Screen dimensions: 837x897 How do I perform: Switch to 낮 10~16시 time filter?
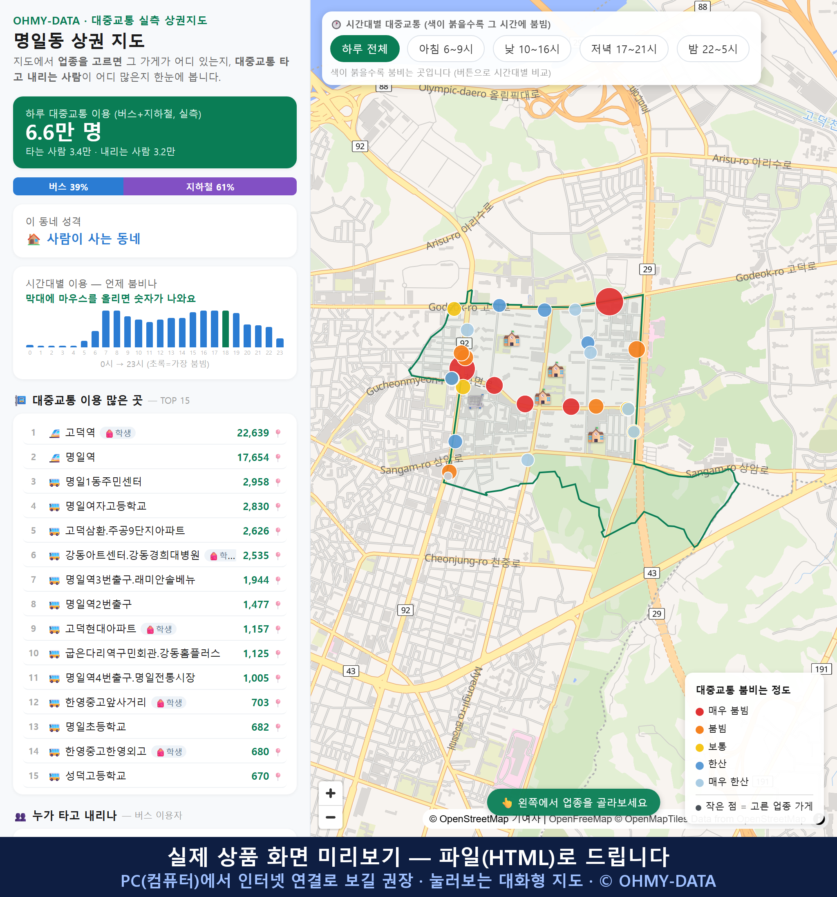[532, 49]
